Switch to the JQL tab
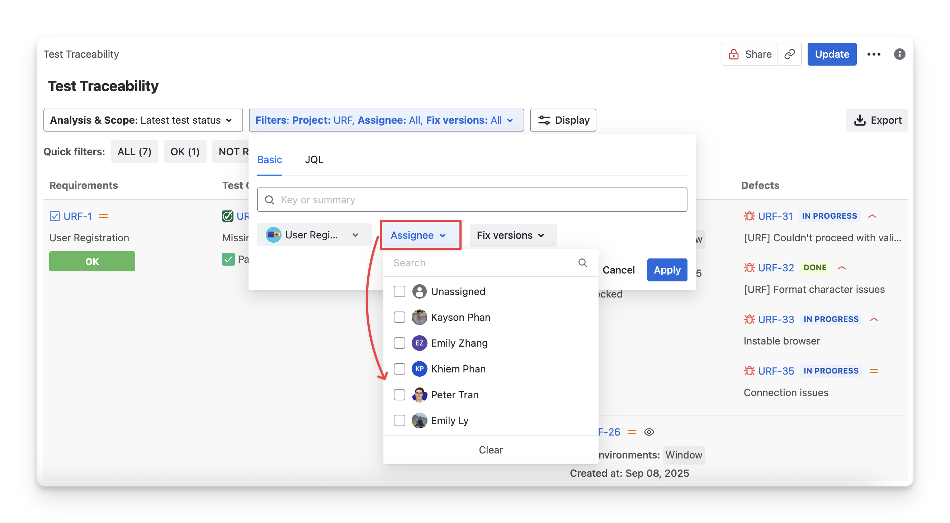 tap(314, 160)
